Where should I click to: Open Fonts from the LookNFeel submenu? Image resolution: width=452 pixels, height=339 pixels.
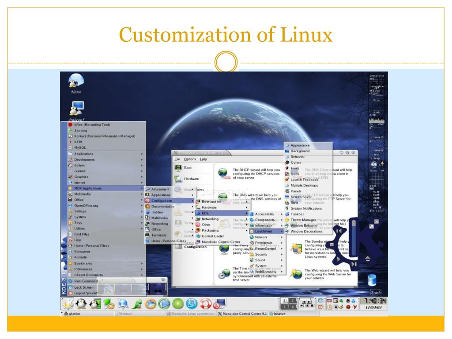click(308, 168)
